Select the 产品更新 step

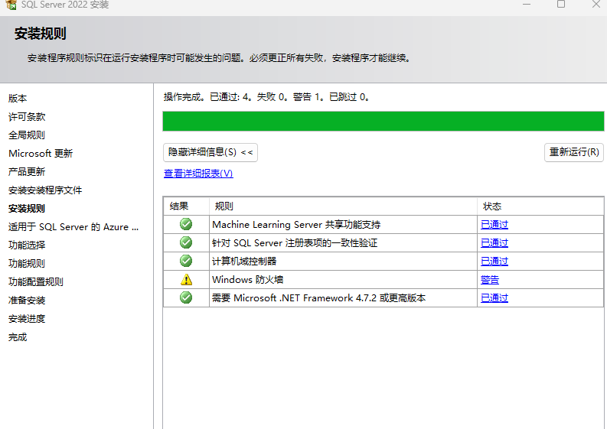click(x=27, y=172)
